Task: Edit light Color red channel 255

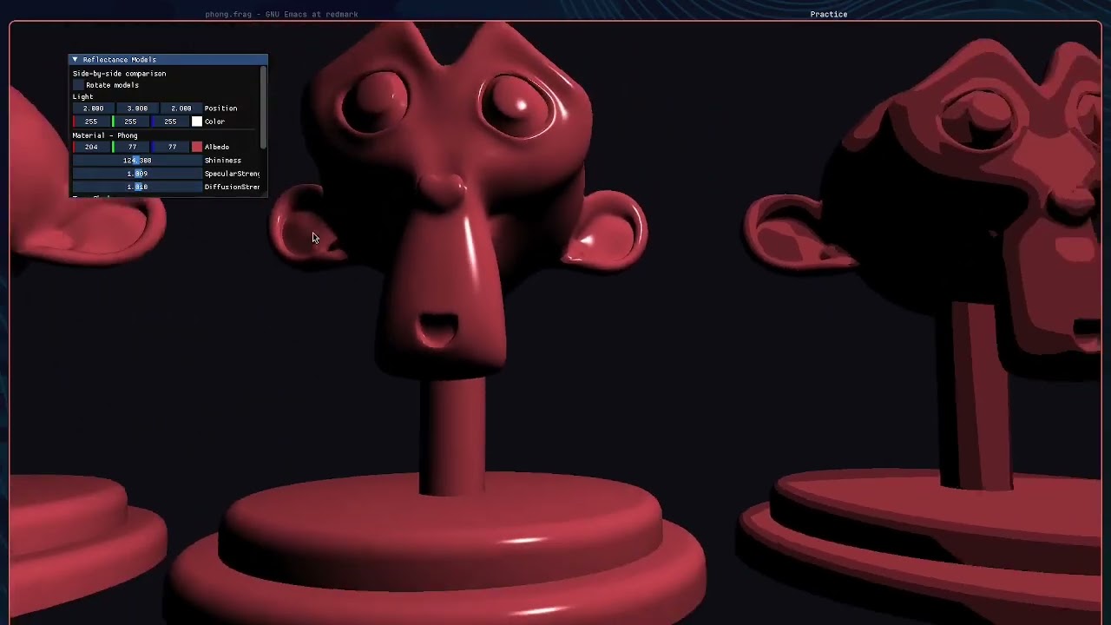Action: (x=91, y=122)
